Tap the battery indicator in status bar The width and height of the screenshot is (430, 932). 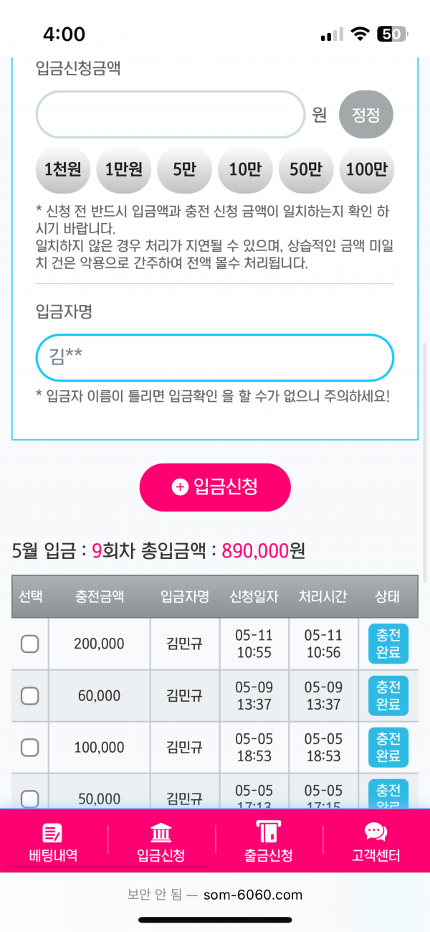pos(391,34)
